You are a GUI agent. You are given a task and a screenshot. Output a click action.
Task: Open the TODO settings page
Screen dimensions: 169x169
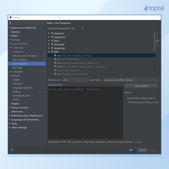tap(16, 100)
